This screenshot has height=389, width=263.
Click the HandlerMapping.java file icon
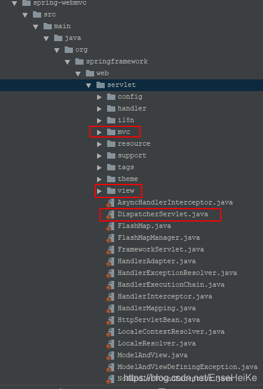tap(111, 308)
